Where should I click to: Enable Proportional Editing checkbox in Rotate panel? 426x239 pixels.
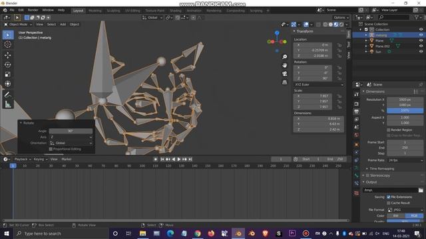(x=51, y=149)
